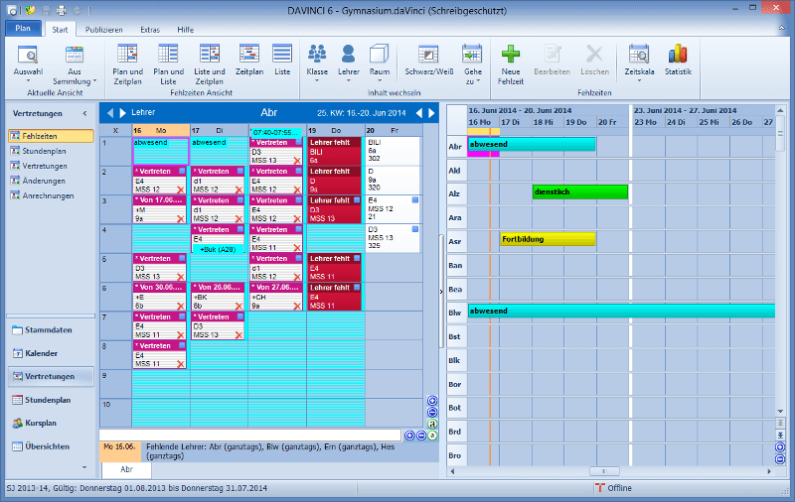
Task: Switch to Plan und Zeitplan view
Action: click(x=127, y=65)
